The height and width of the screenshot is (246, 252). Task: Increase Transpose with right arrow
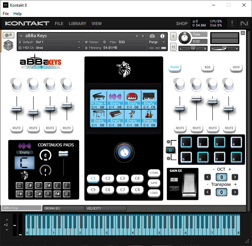pyautogui.click(x=235, y=192)
